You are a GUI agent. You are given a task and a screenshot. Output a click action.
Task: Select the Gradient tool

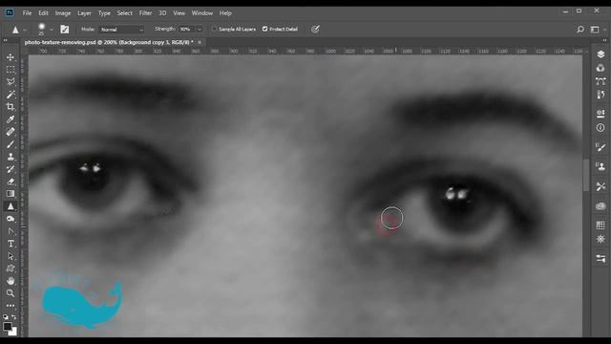(11, 194)
